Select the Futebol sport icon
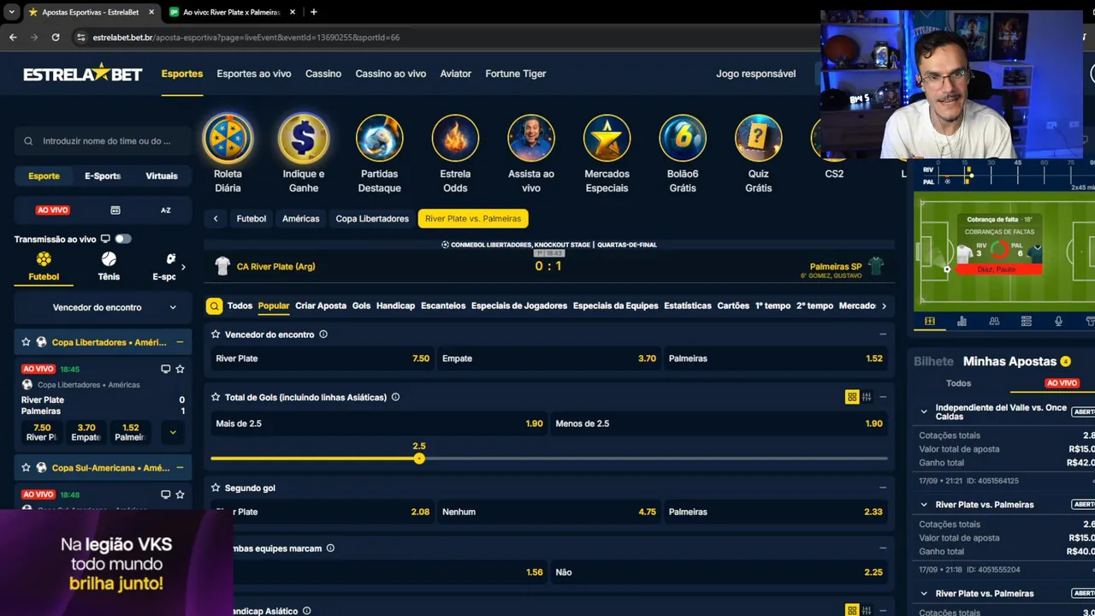This screenshot has width=1095, height=616. 44,259
